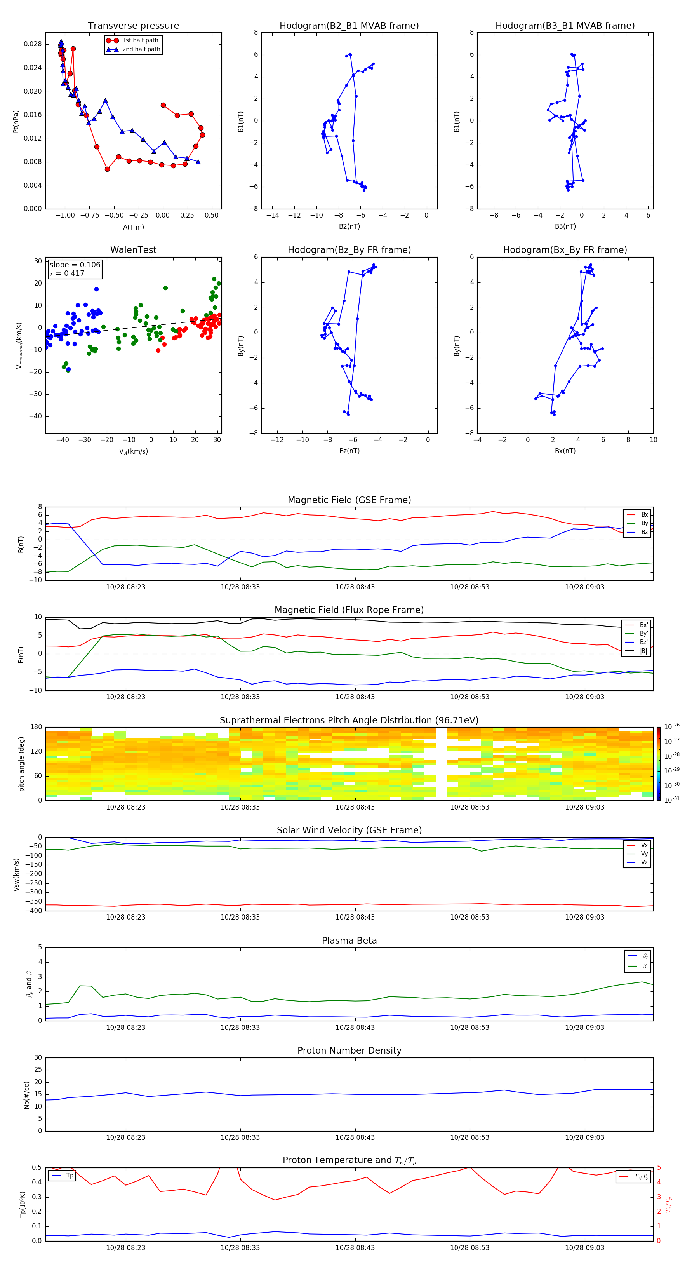Click the 'Bx(nT)' x-axis label
Screen dimensions: 699x1282
point(565,451)
